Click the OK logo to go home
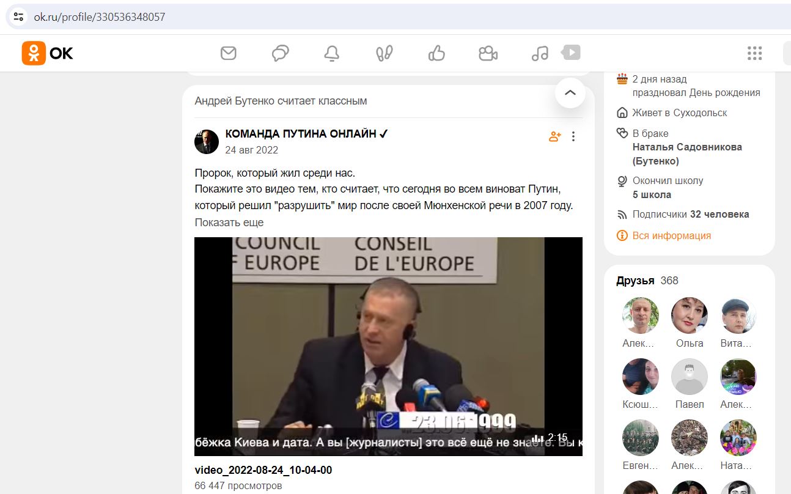Screen dimensions: 791x494 pos(48,53)
